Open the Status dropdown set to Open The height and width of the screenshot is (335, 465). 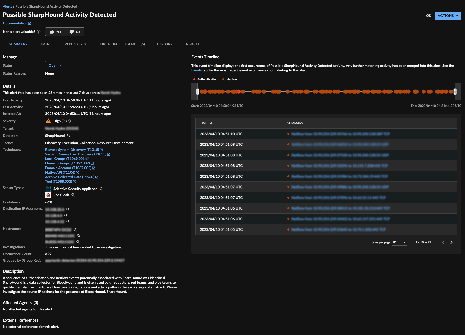[55, 65]
